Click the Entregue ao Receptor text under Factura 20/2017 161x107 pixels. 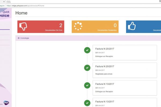104,56
